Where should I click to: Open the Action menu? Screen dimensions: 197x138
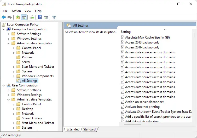coord(16,11)
